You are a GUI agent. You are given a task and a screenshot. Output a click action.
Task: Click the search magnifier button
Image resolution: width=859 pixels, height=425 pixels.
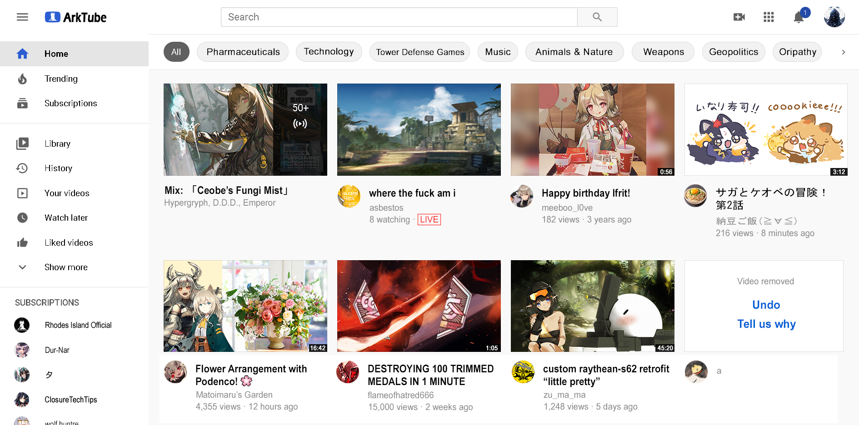pos(597,17)
